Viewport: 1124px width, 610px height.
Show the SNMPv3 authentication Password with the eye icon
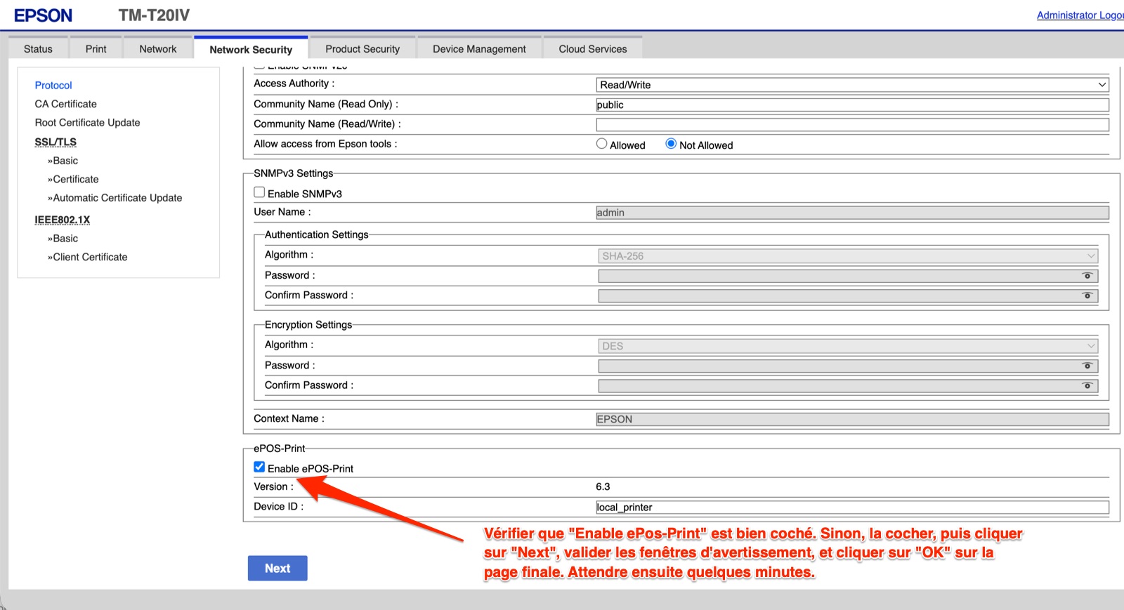click(x=1087, y=276)
